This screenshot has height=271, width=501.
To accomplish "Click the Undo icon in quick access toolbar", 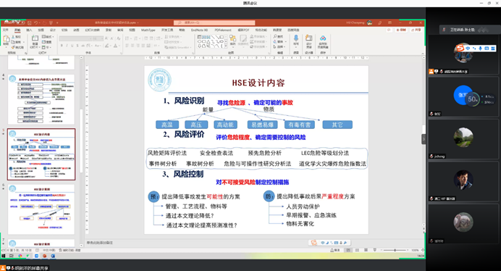I will 35,22.
